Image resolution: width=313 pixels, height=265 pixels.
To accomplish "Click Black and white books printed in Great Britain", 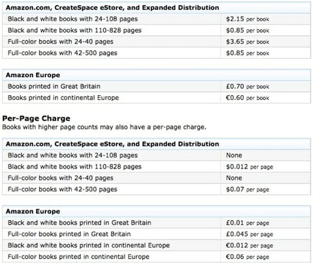I will click(x=79, y=223).
